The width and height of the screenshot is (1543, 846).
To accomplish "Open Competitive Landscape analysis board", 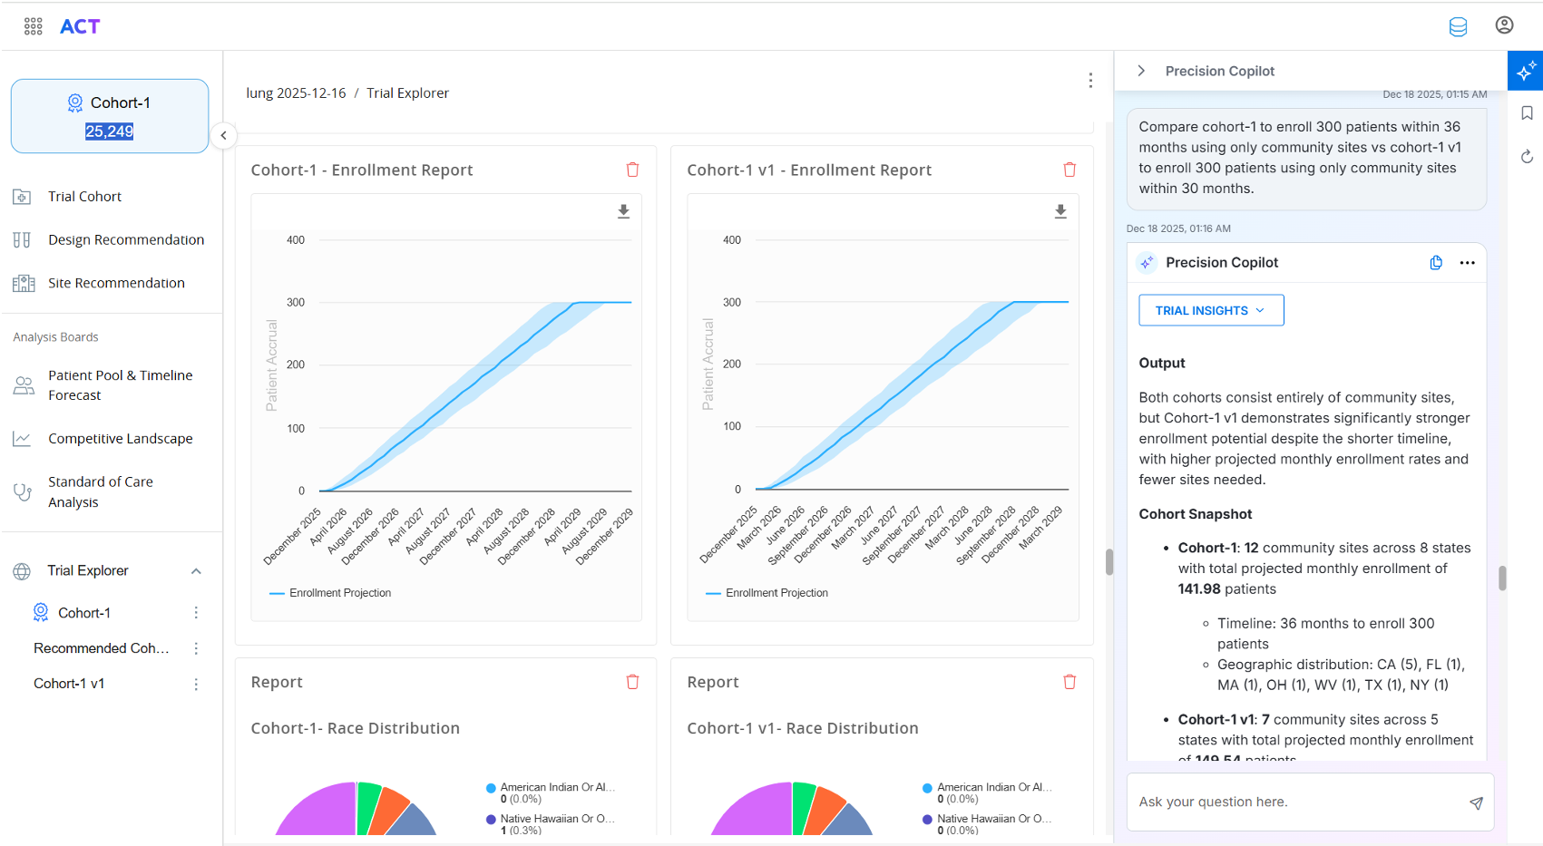I will point(120,439).
